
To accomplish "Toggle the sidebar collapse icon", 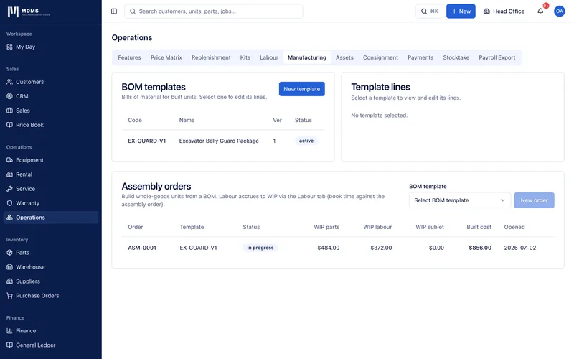I will [114, 11].
